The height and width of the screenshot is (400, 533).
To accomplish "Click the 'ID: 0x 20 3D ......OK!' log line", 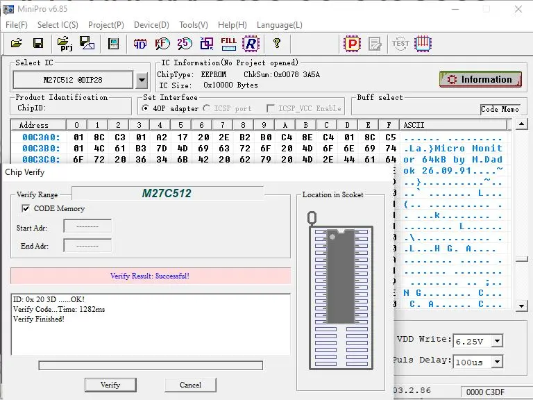I will coord(49,299).
